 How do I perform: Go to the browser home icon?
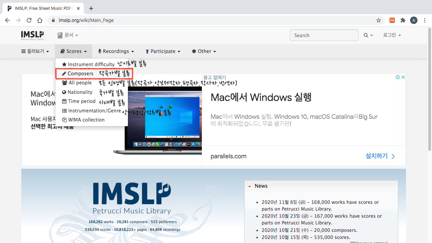click(x=40, y=20)
